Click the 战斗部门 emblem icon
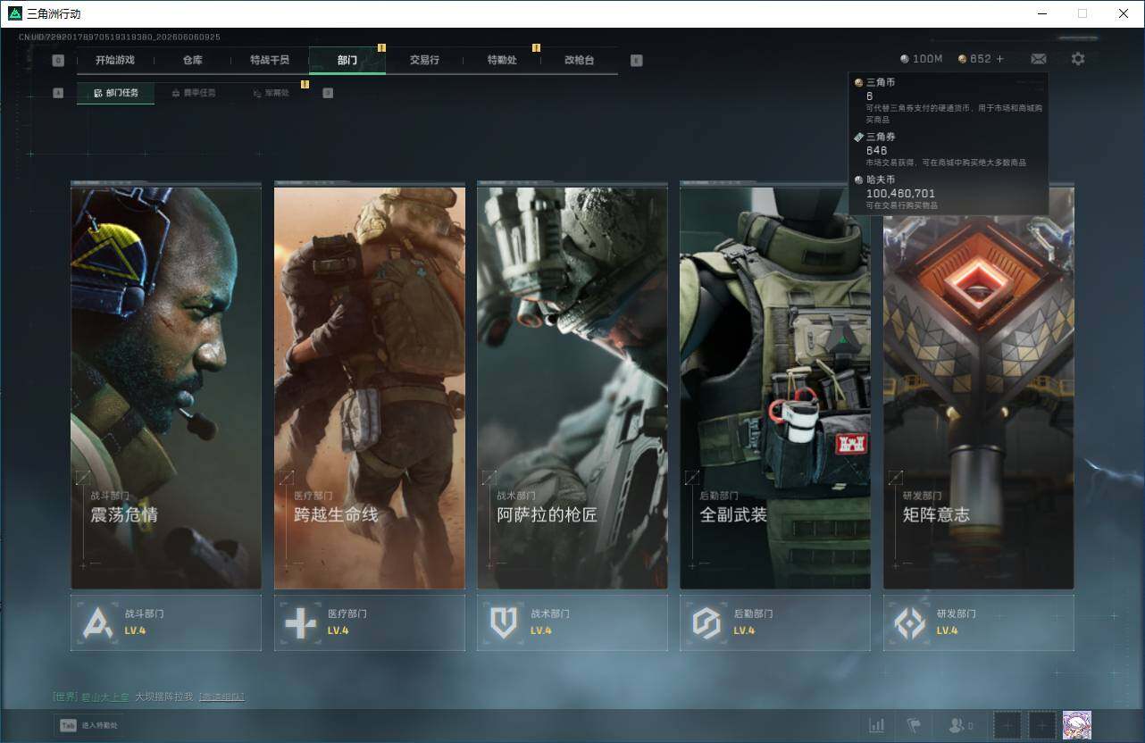This screenshot has height=743, width=1145. pyautogui.click(x=97, y=622)
